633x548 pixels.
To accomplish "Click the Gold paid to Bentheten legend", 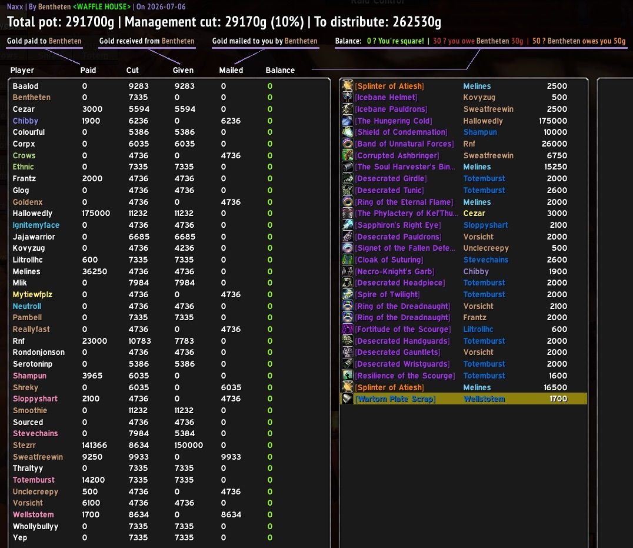I will click(x=44, y=41).
